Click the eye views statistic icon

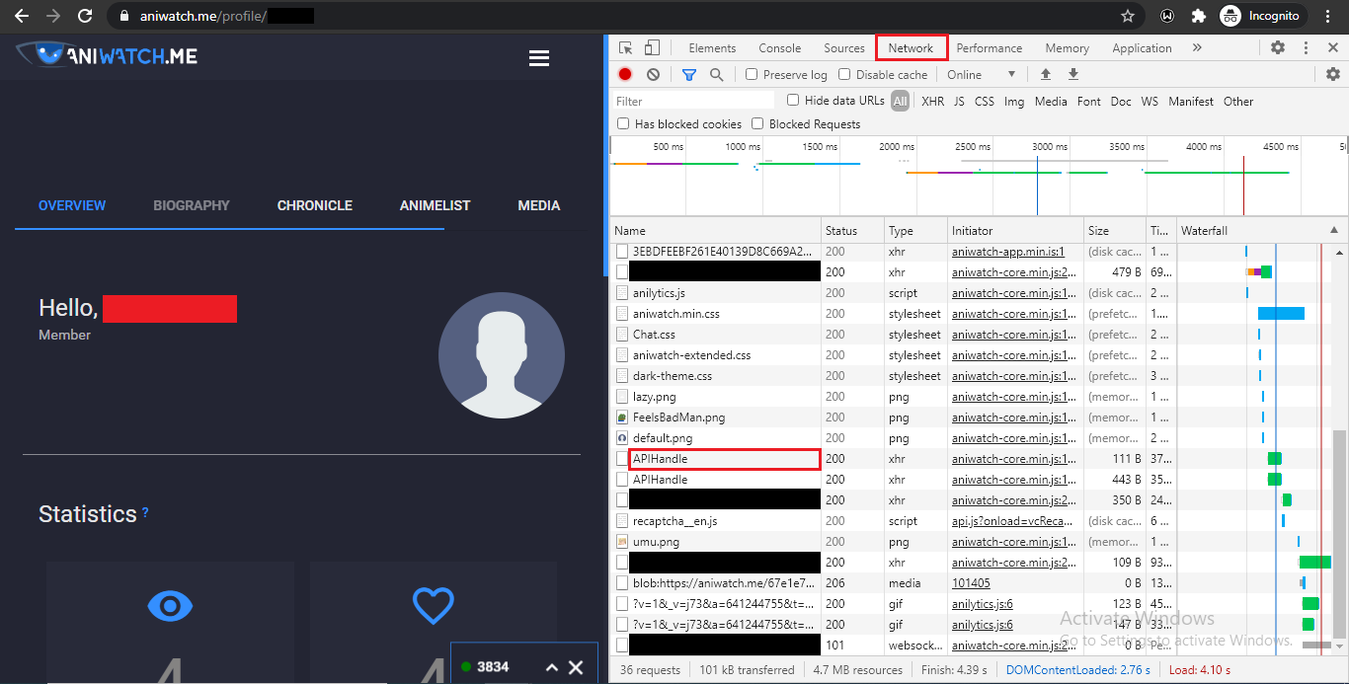(170, 605)
